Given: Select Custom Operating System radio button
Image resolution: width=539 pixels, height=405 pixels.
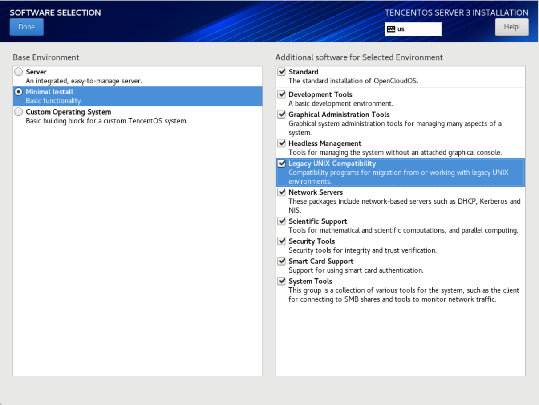Looking at the screenshot, I should pos(19,112).
